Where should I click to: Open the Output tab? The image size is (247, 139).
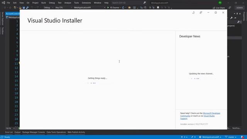pyautogui.click(x=17, y=132)
